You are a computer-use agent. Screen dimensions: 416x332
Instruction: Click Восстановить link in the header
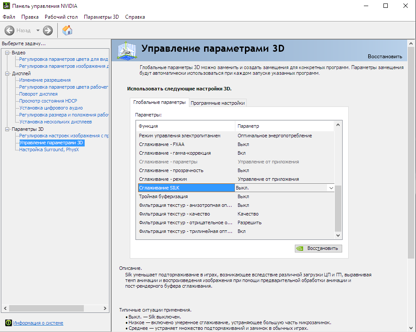pos(385,56)
